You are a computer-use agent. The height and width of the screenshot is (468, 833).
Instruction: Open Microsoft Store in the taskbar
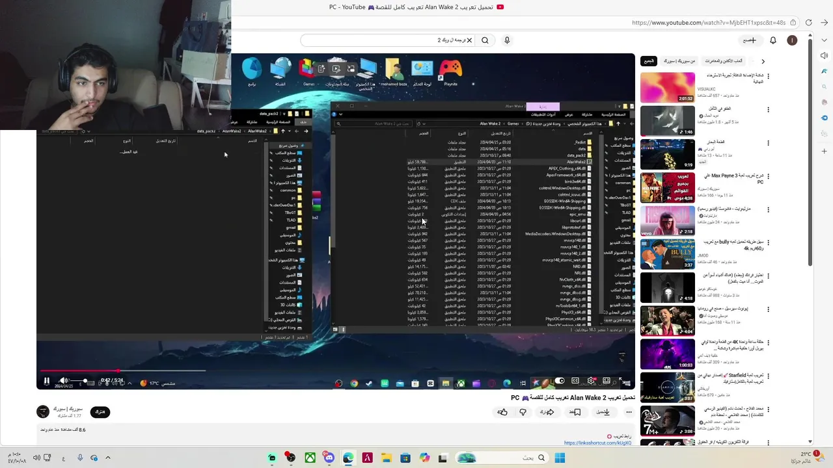coord(405,458)
